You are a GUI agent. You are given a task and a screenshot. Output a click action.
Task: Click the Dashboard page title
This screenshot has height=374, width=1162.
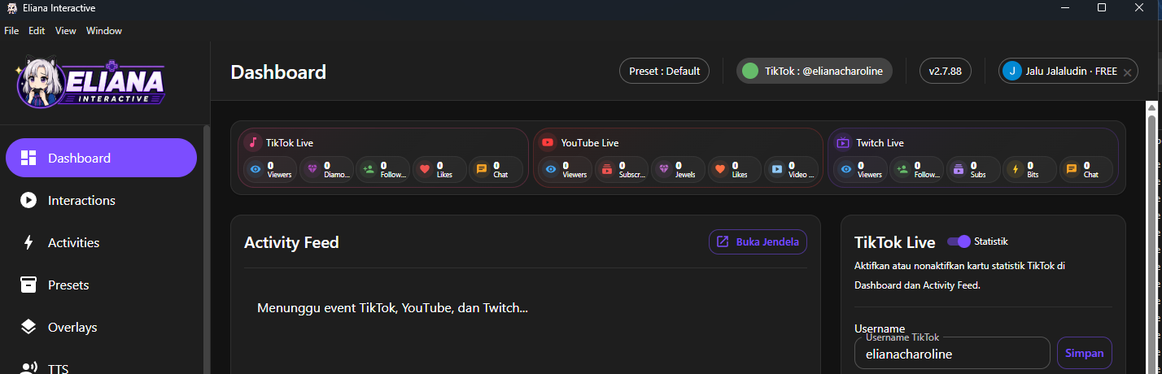[278, 72]
